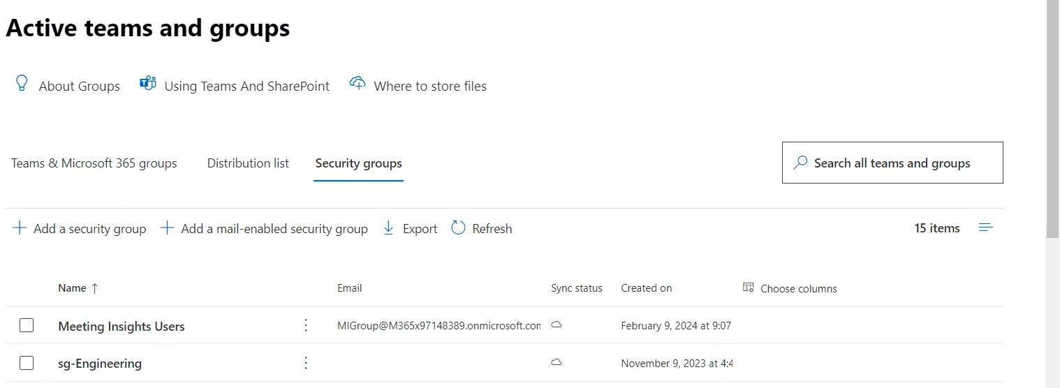
Task: Tick the sg-Engineering row checkbox
Action: [27, 363]
